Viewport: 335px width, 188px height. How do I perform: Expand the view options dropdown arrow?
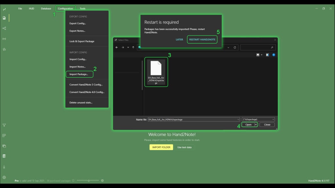261,55
